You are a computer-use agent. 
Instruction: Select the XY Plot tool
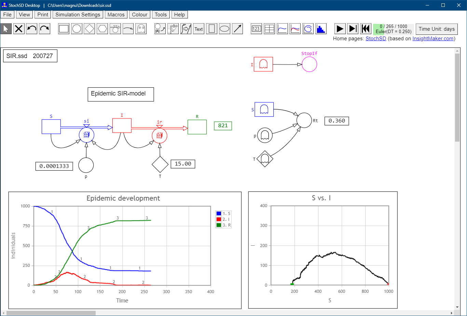[x=308, y=29]
